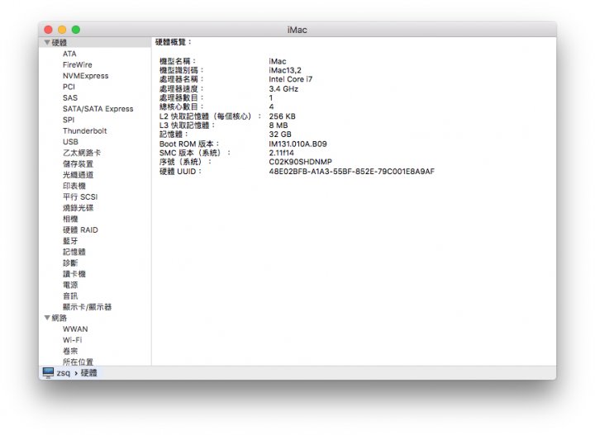Open the 讀卡機 entry
This screenshot has width=595, height=435.
pyautogui.click(x=74, y=274)
